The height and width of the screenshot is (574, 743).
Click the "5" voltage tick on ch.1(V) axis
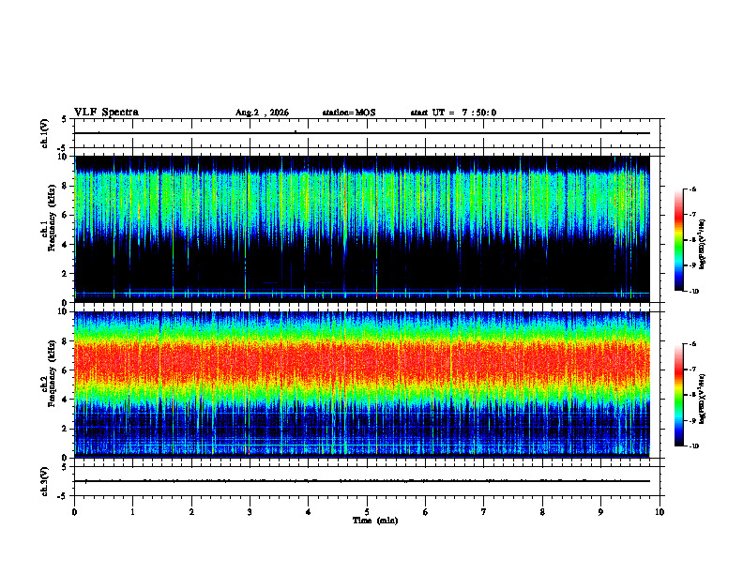pos(65,119)
